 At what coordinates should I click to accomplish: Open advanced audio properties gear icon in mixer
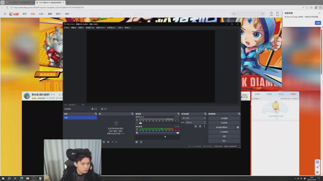[x=136, y=142]
